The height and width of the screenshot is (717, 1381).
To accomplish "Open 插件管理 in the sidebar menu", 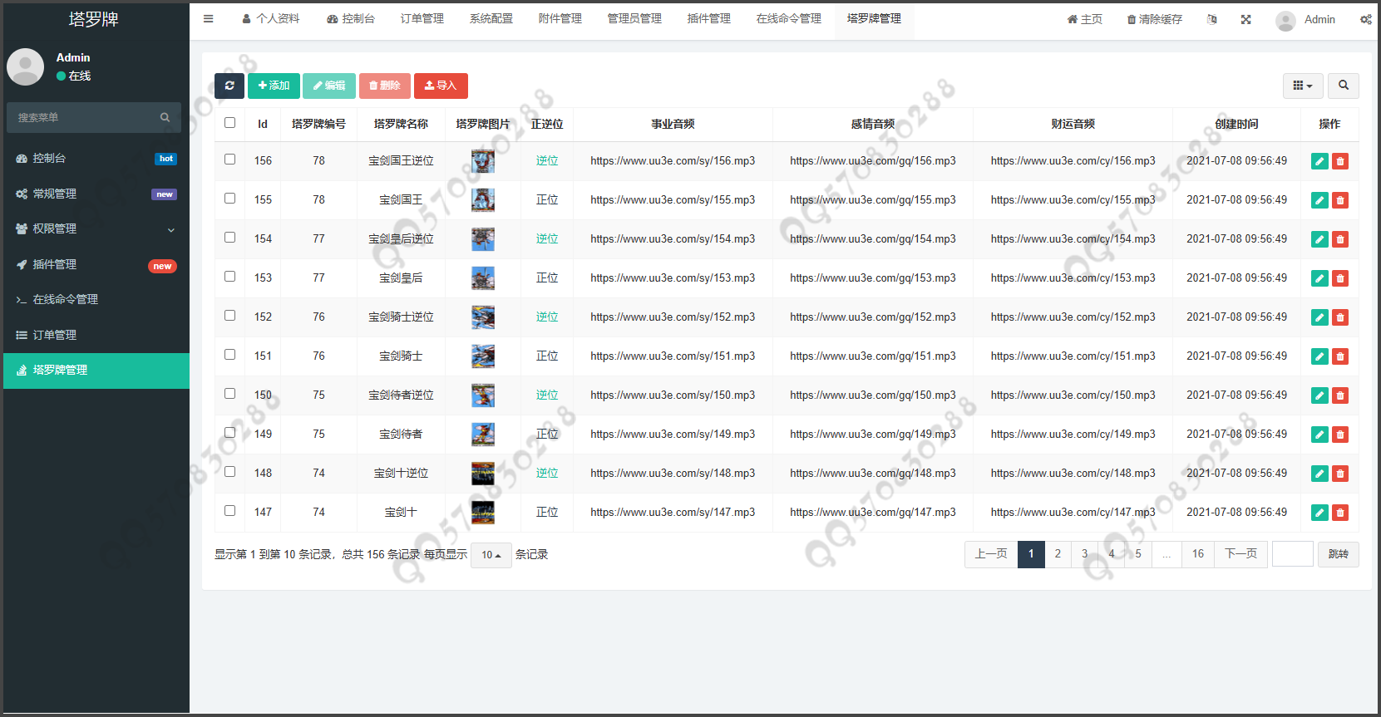I will (96, 264).
